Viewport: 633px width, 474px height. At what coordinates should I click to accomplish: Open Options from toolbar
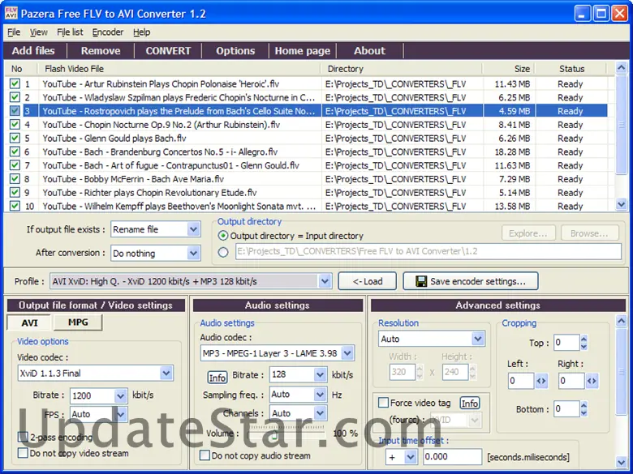click(x=235, y=51)
